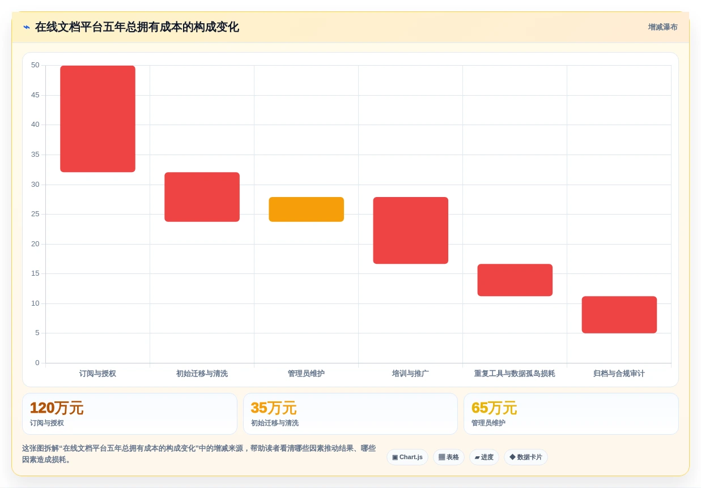Image resolution: width=701 pixels, height=488 pixels.
Task: Select the red 培训与推广 bar
Action: click(x=411, y=230)
